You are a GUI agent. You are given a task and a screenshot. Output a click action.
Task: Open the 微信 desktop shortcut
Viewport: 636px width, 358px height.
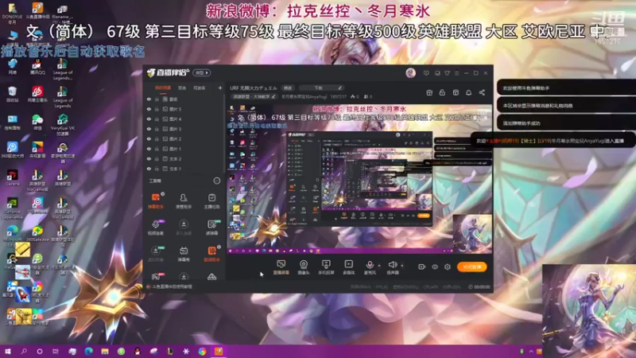click(37, 122)
